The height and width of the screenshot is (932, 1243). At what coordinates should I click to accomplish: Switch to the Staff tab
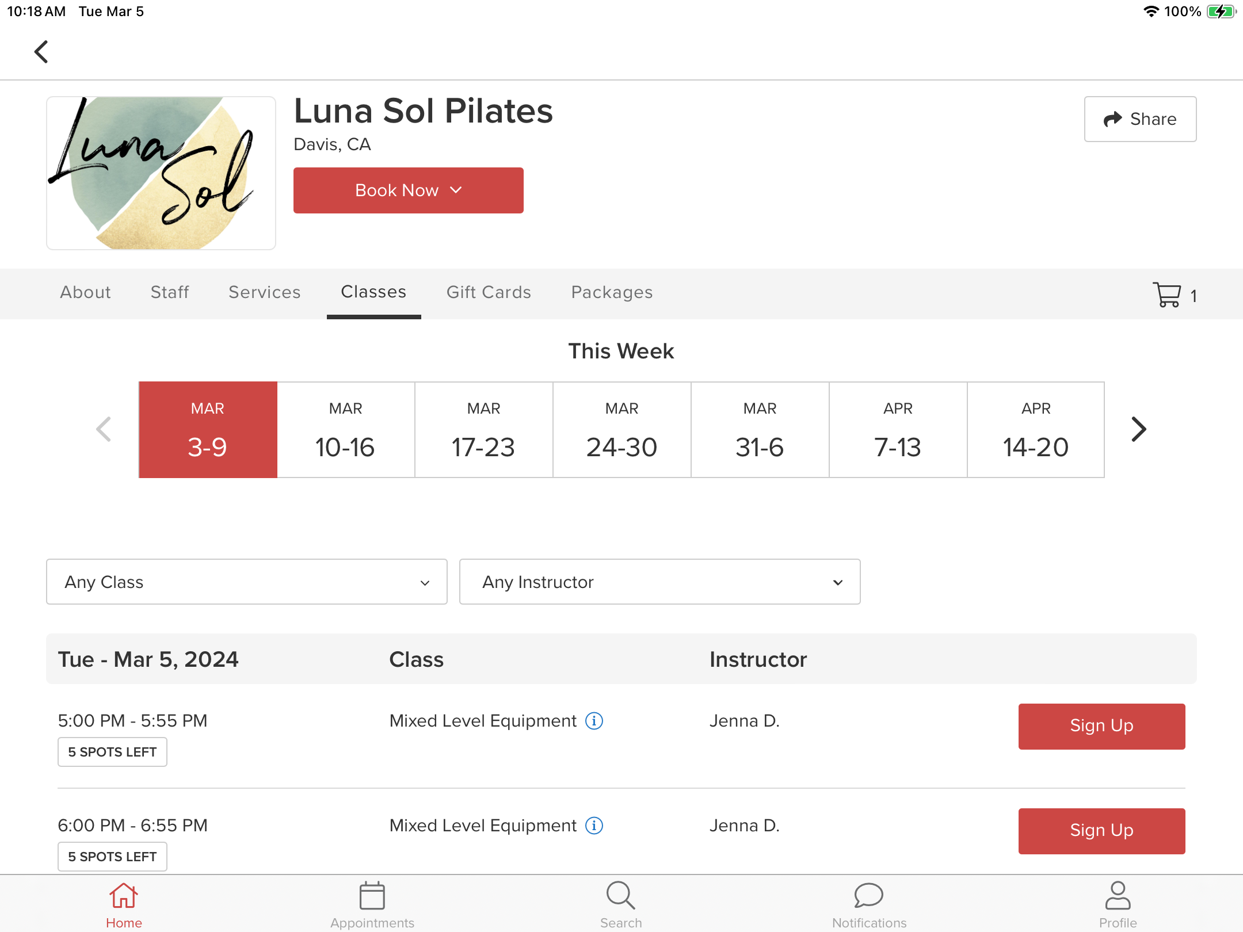(x=170, y=292)
